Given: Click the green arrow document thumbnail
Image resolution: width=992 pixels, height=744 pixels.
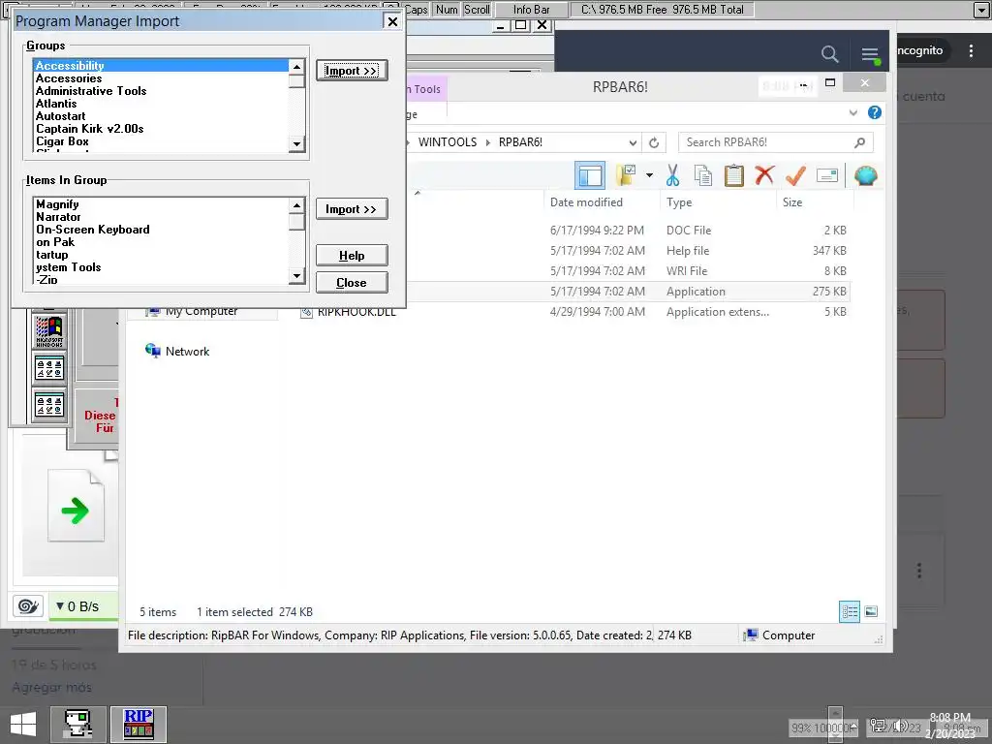Looking at the screenshot, I should point(76,506).
